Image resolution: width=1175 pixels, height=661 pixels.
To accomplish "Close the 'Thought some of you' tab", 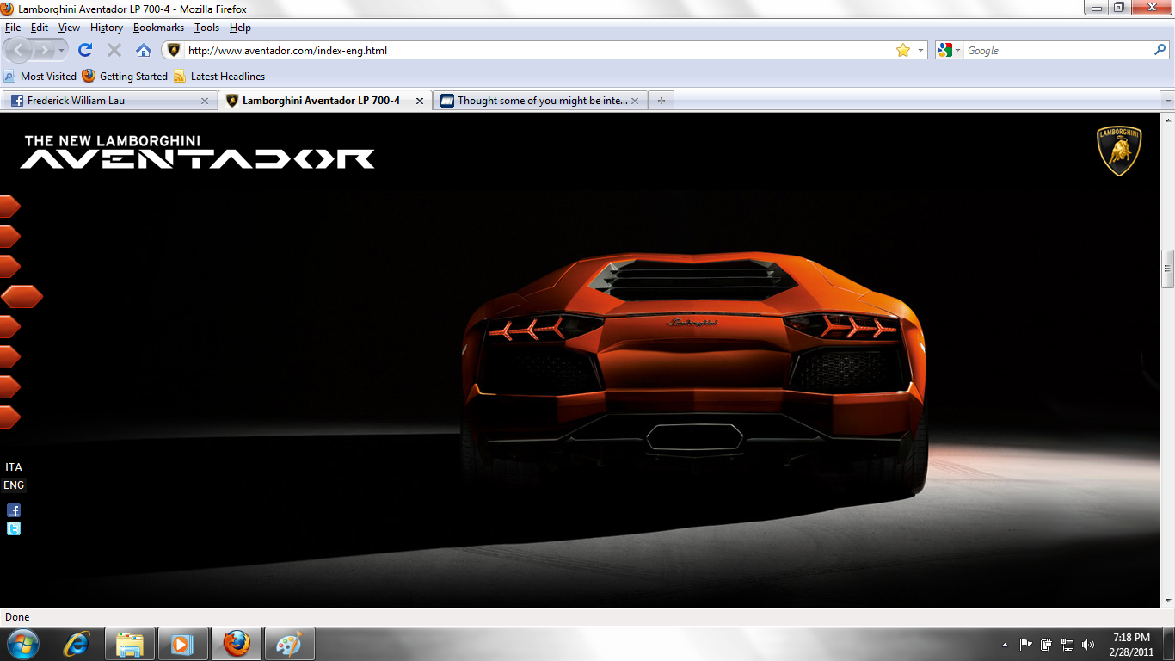I will (x=635, y=101).
